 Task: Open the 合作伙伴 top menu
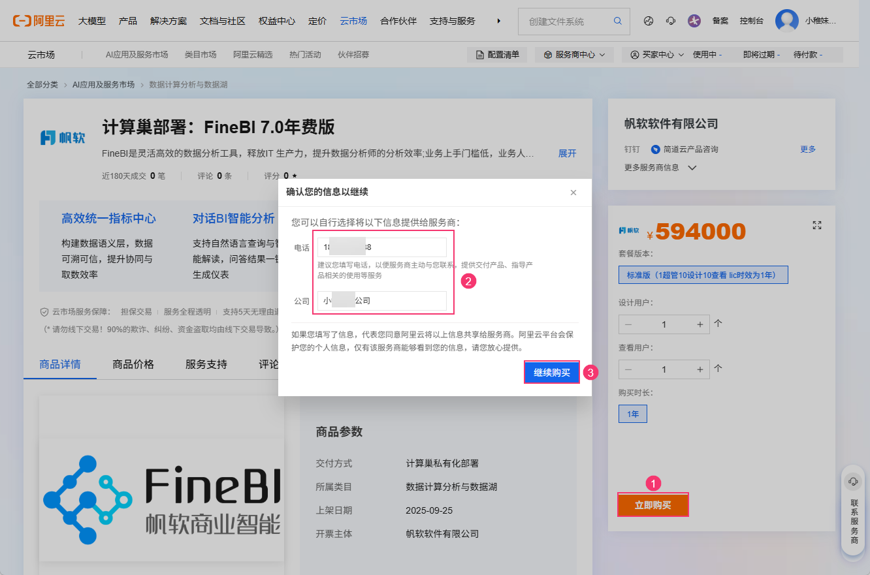398,21
